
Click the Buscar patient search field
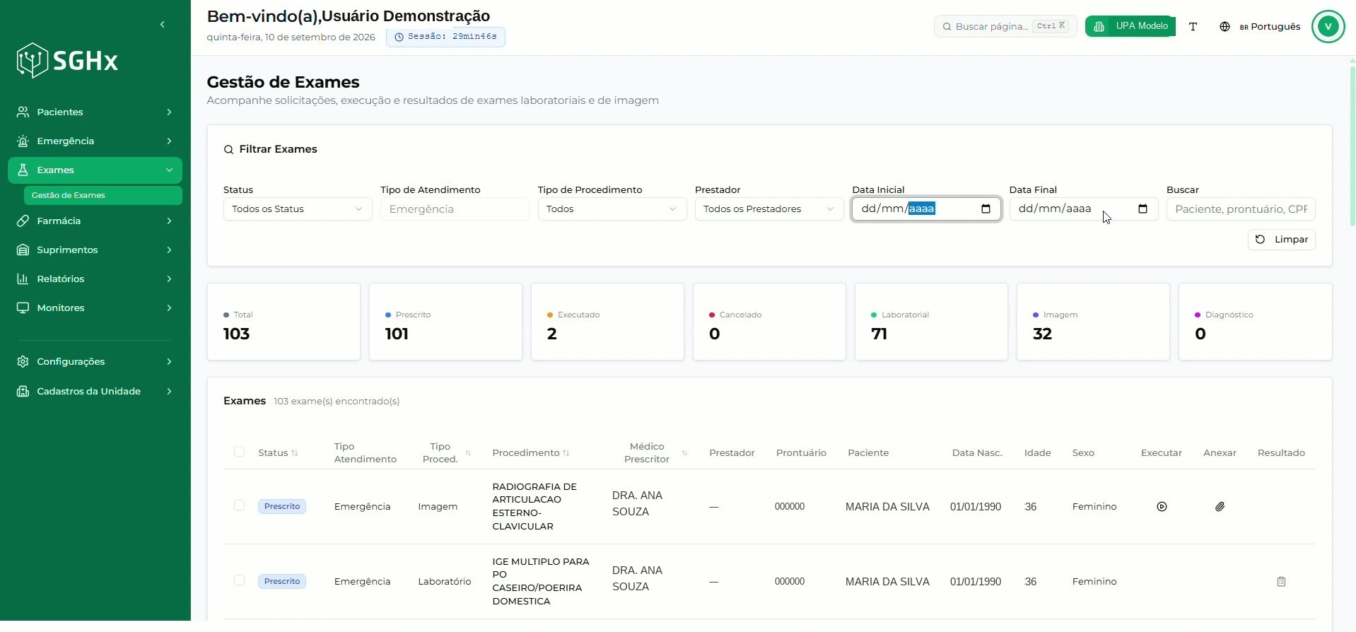tap(1241, 209)
